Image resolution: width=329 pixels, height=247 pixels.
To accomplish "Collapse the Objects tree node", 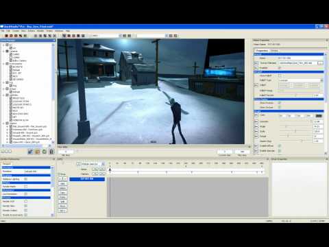I will (x=3, y=123).
